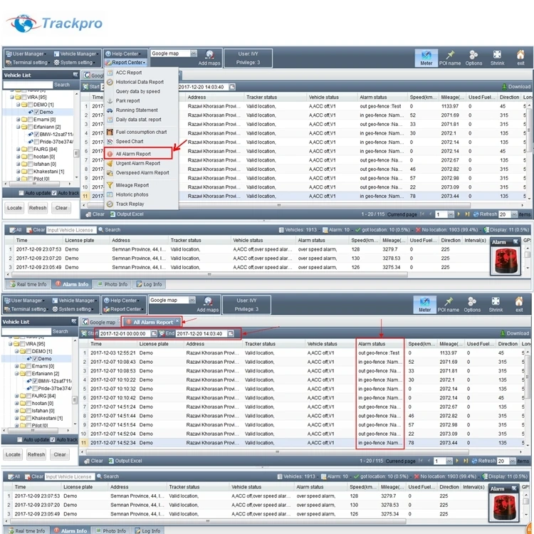Choose Historic photos icon in Report Center menu
Image resolution: width=534 pixels, height=534 pixels.
pos(110,194)
